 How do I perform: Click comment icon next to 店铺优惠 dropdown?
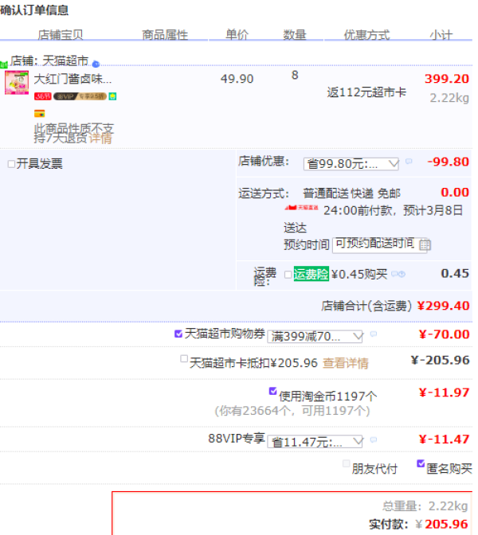point(409,162)
